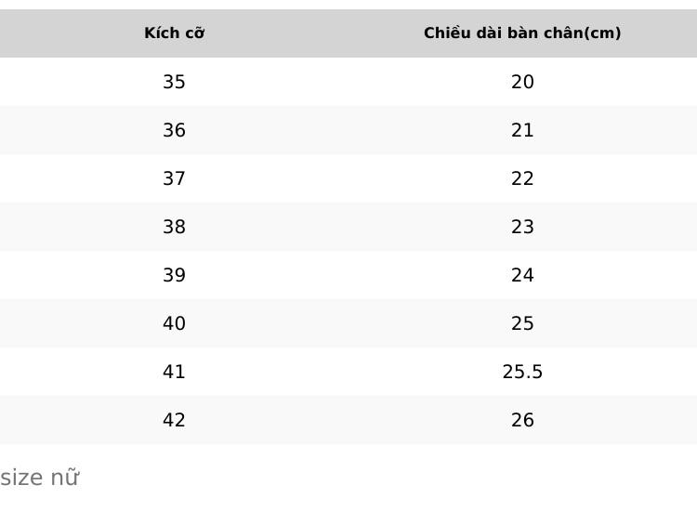Screen dimensions: 697x511
Task: Select size 38 cell
Action: pyautogui.click(x=174, y=227)
